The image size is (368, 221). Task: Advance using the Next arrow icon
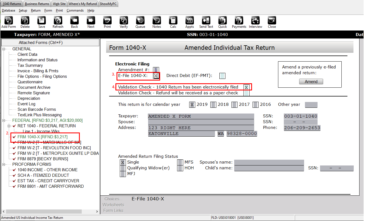click(91, 21)
